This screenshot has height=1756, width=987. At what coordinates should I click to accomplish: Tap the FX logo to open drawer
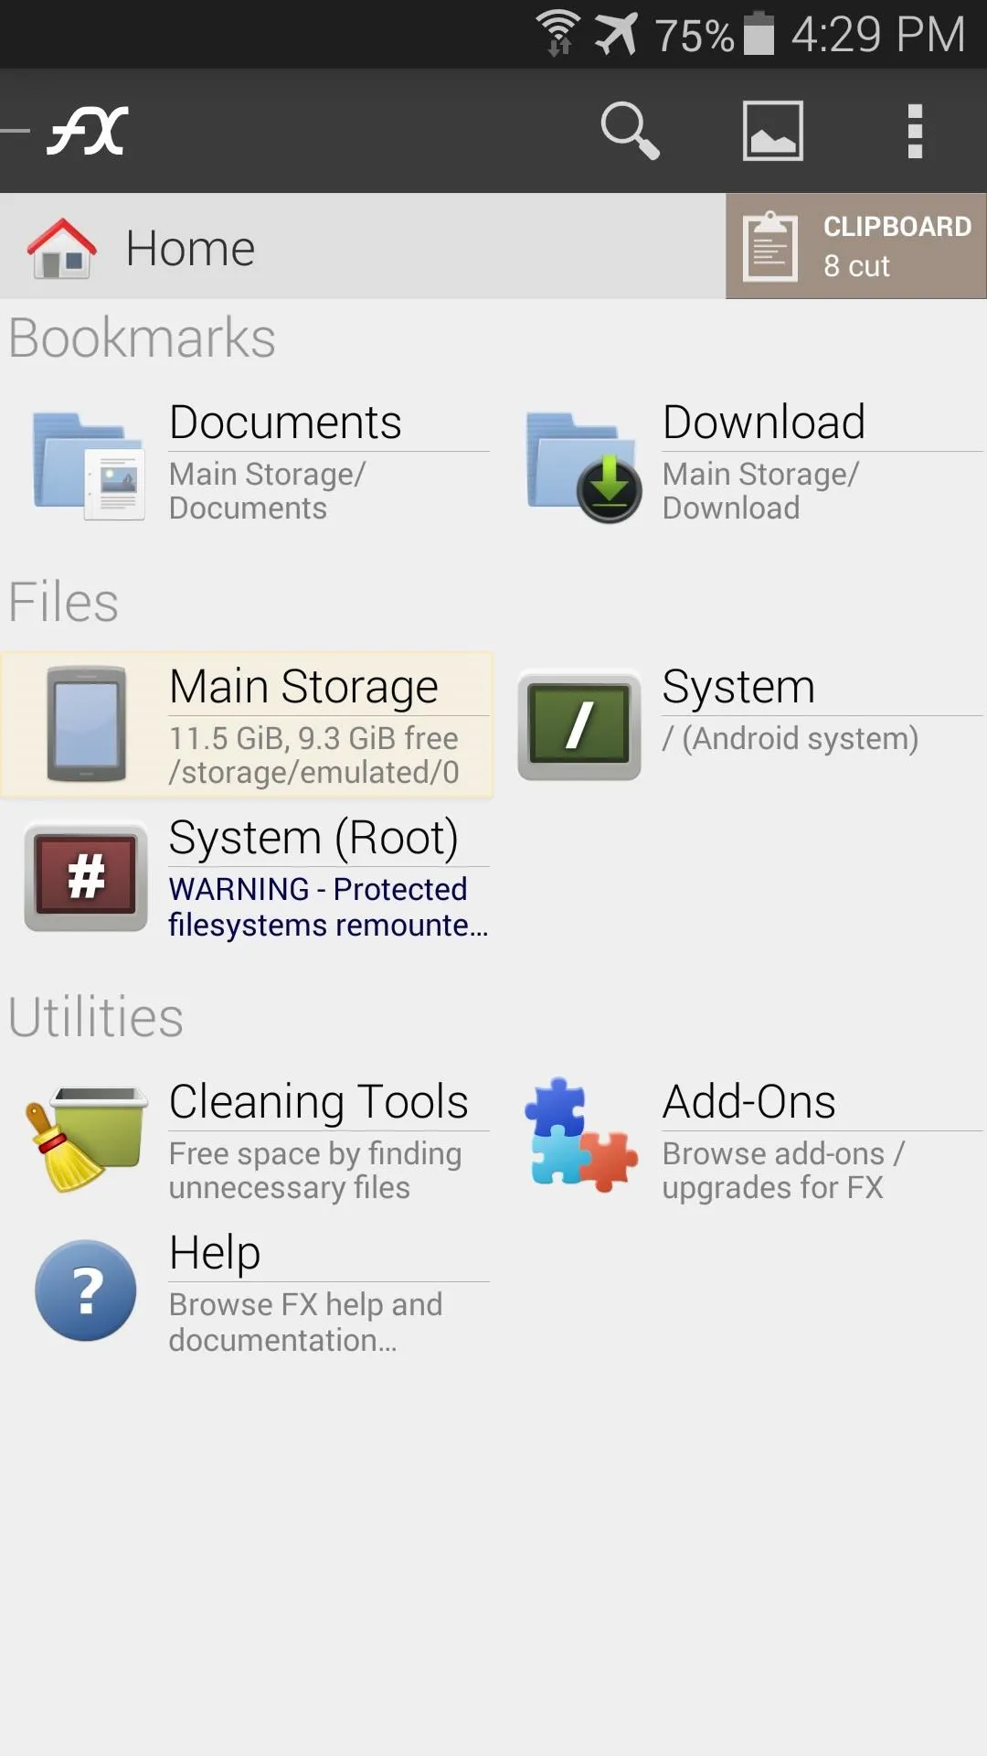(88, 131)
